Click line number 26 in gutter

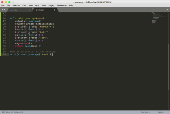[4, 18]
